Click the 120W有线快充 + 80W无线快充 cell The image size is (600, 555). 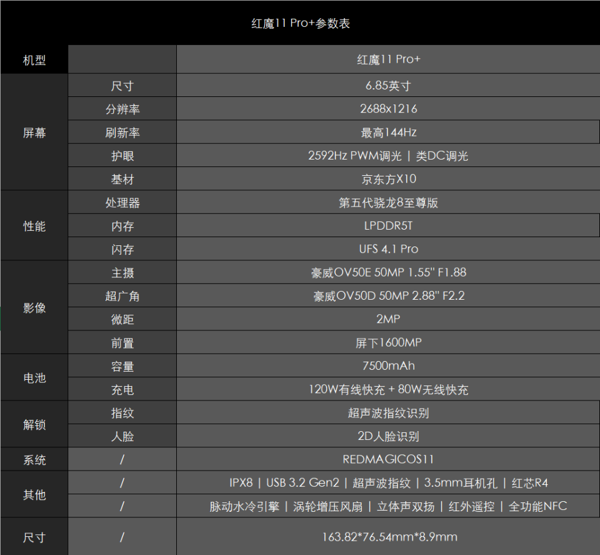pyautogui.click(x=388, y=389)
